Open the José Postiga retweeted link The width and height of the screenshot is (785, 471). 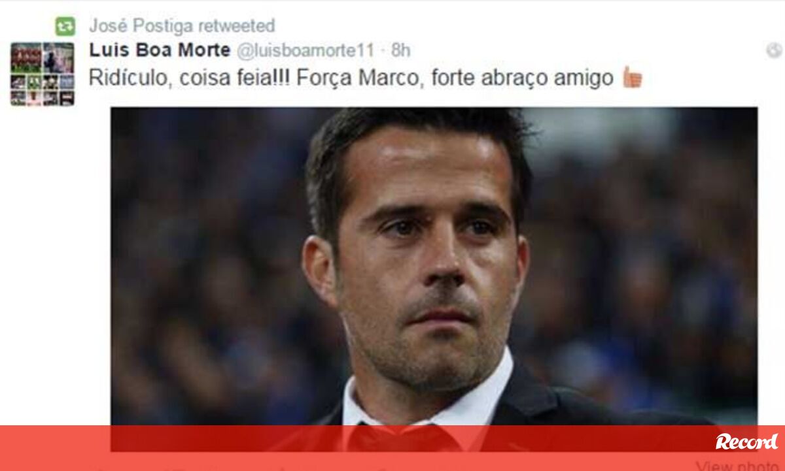[x=182, y=26]
